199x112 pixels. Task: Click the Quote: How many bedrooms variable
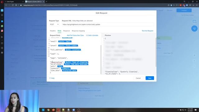click(x=76, y=64)
